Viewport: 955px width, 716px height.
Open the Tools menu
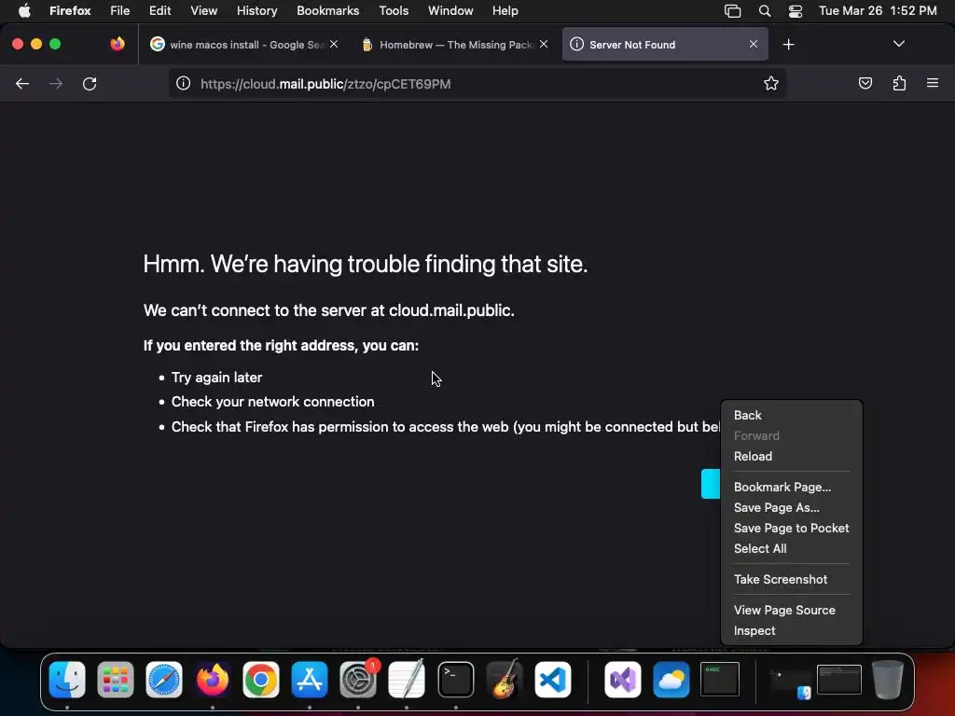(394, 10)
